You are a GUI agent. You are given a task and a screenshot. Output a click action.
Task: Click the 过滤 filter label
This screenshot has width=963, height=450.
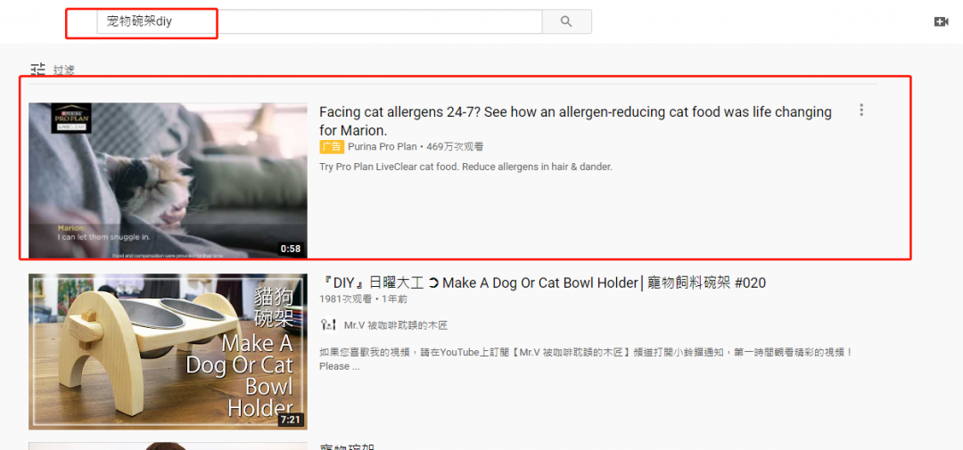coord(63,70)
